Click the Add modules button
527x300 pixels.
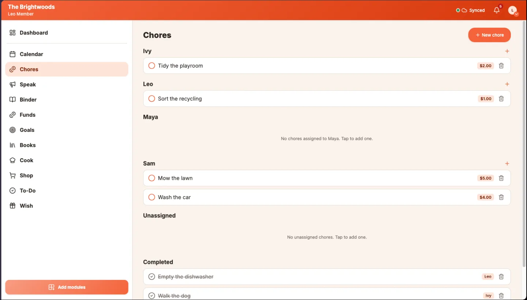(x=67, y=287)
